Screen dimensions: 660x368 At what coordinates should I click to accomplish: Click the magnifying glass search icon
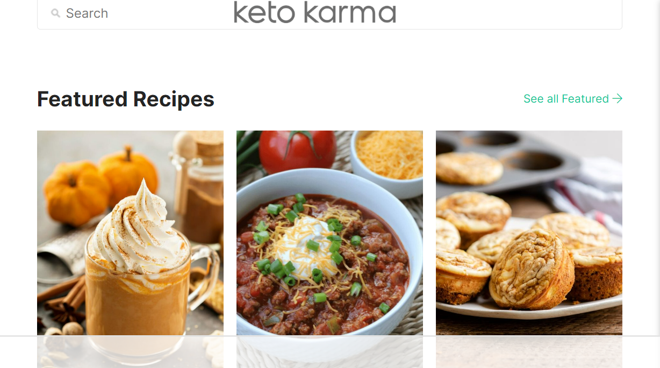coord(55,13)
